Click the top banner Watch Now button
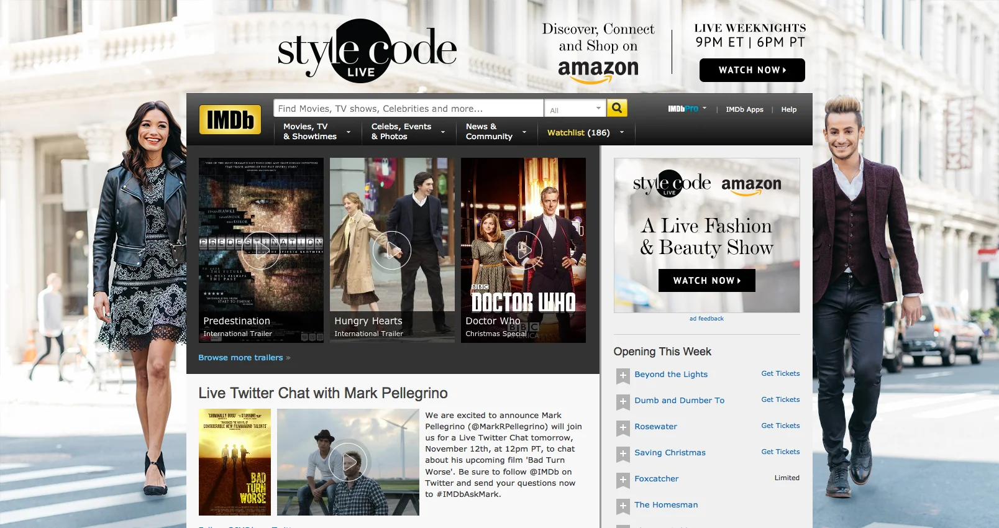The height and width of the screenshot is (528, 999). pyautogui.click(x=752, y=70)
